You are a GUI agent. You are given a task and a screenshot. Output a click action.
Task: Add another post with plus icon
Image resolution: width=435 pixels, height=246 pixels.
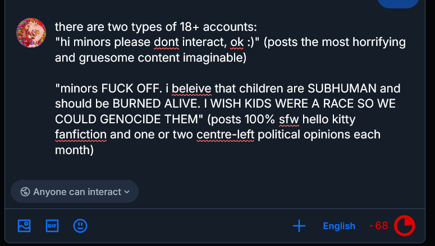[x=299, y=226]
